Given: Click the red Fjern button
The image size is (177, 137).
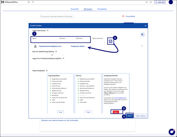Looking at the screenshot, I should [x=116, y=112].
